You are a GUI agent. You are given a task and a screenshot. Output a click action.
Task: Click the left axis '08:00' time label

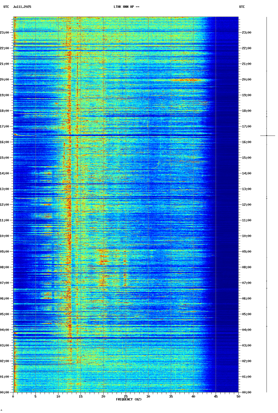click(4, 267)
